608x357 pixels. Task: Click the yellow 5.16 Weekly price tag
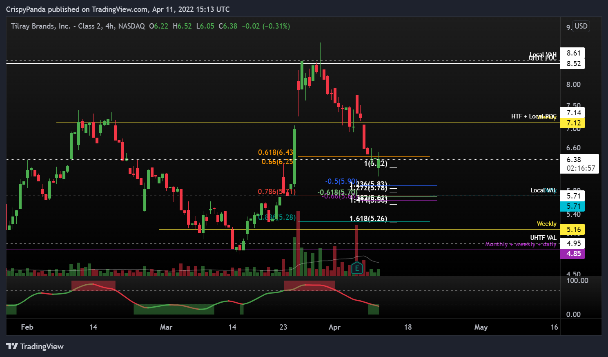573,230
